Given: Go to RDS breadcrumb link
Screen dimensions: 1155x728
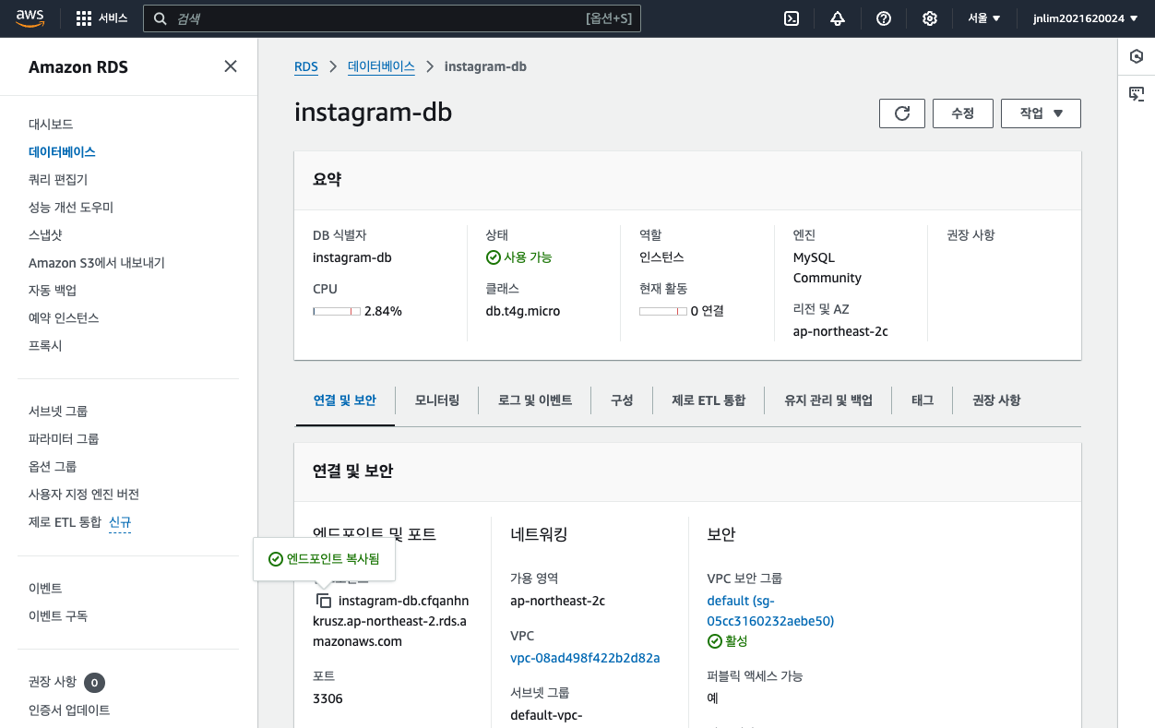Looking at the screenshot, I should click(305, 66).
